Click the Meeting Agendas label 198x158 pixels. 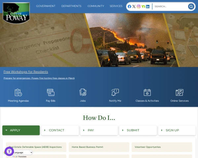point(18,101)
